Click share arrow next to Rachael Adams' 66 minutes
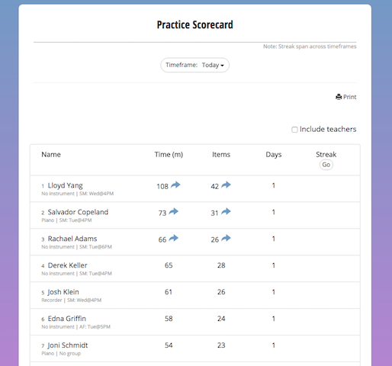Image resolution: width=392 pixels, height=366 pixels. coord(174,238)
